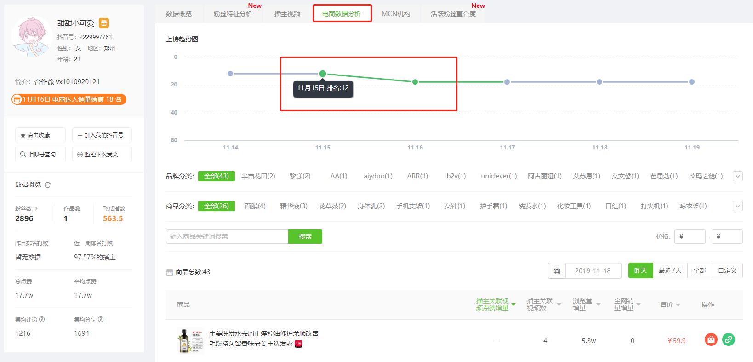Sort by 全网销量增量 column

tap(627, 305)
